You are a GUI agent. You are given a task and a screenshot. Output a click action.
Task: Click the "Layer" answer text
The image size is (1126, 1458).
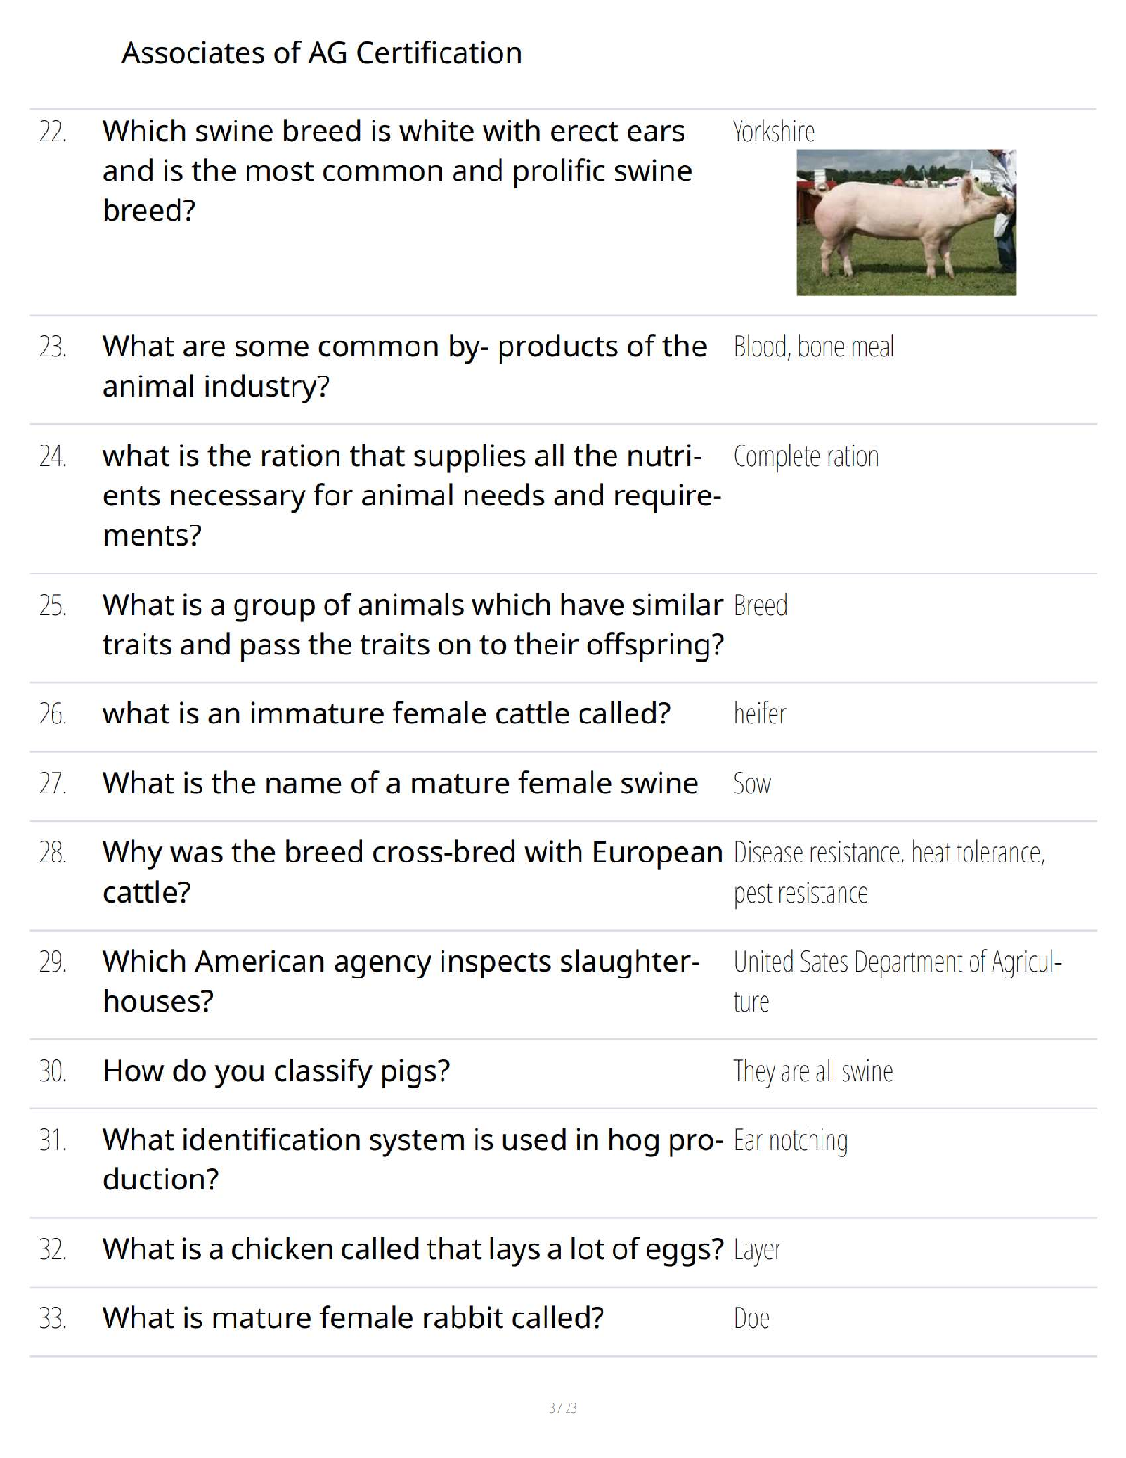[x=757, y=1250]
